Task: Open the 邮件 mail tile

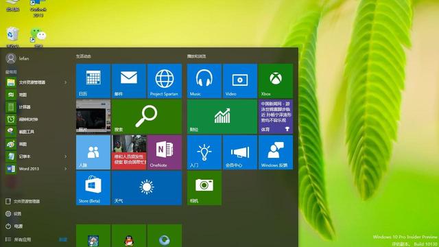Action: [x=129, y=81]
